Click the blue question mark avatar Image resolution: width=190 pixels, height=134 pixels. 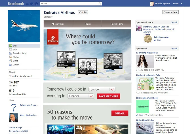pos(13,108)
